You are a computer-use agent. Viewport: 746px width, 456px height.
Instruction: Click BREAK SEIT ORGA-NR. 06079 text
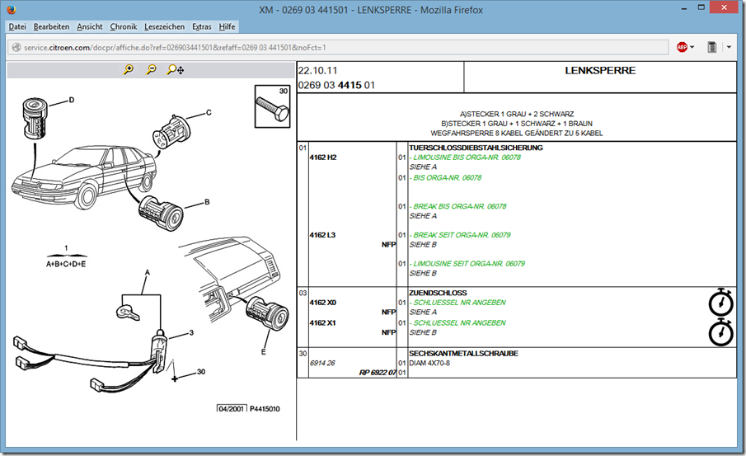pos(462,235)
